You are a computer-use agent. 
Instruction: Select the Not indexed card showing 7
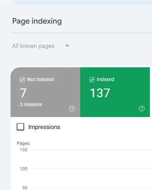tap(45, 92)
